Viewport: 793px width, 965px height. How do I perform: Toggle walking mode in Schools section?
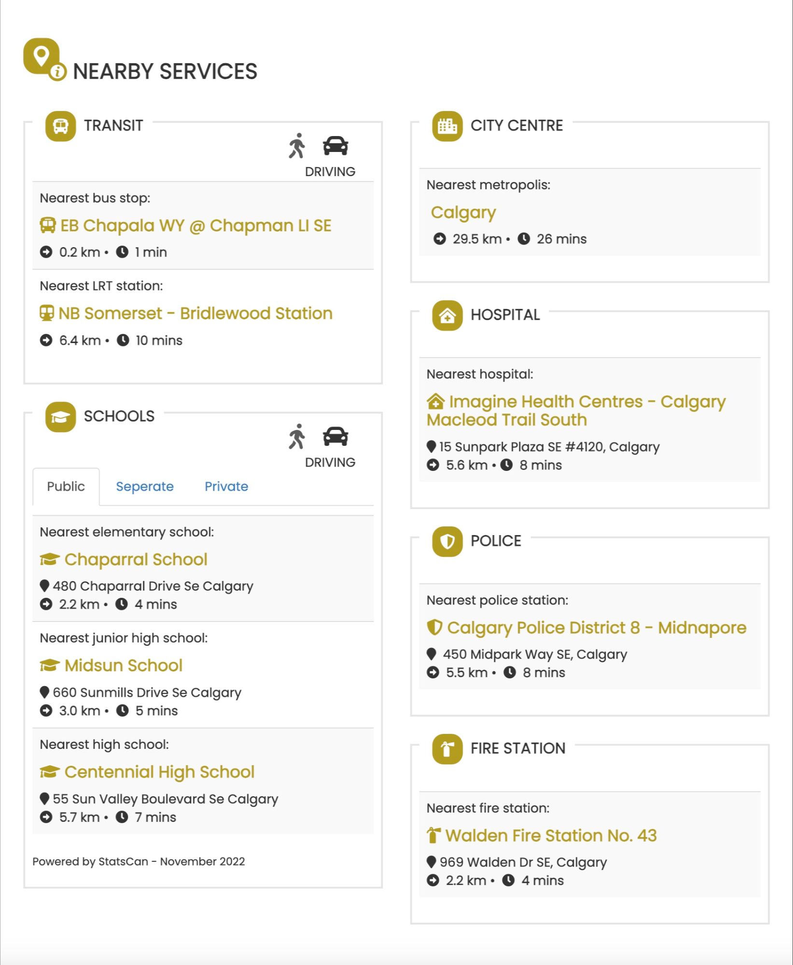click(x=297, y=437)
